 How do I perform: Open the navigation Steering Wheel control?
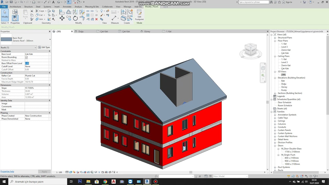tap(263, 68)
